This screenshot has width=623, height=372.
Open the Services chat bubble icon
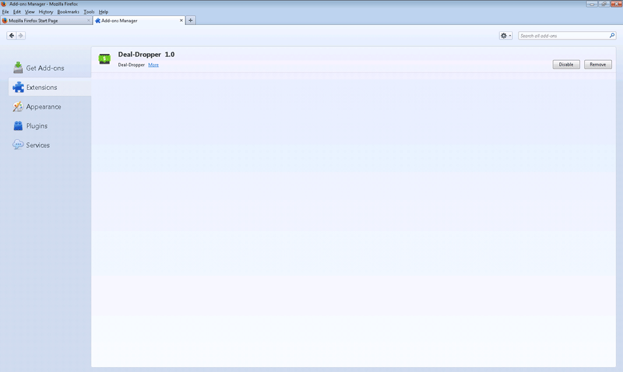click(x=18, y=145)
